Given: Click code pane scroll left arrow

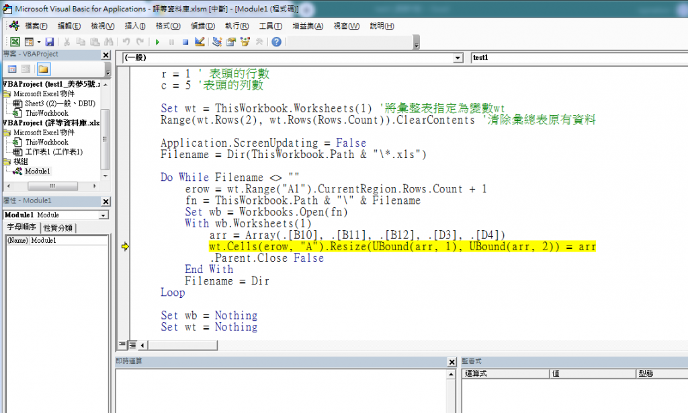Looking at the screenshot, I should coord(142,345).
